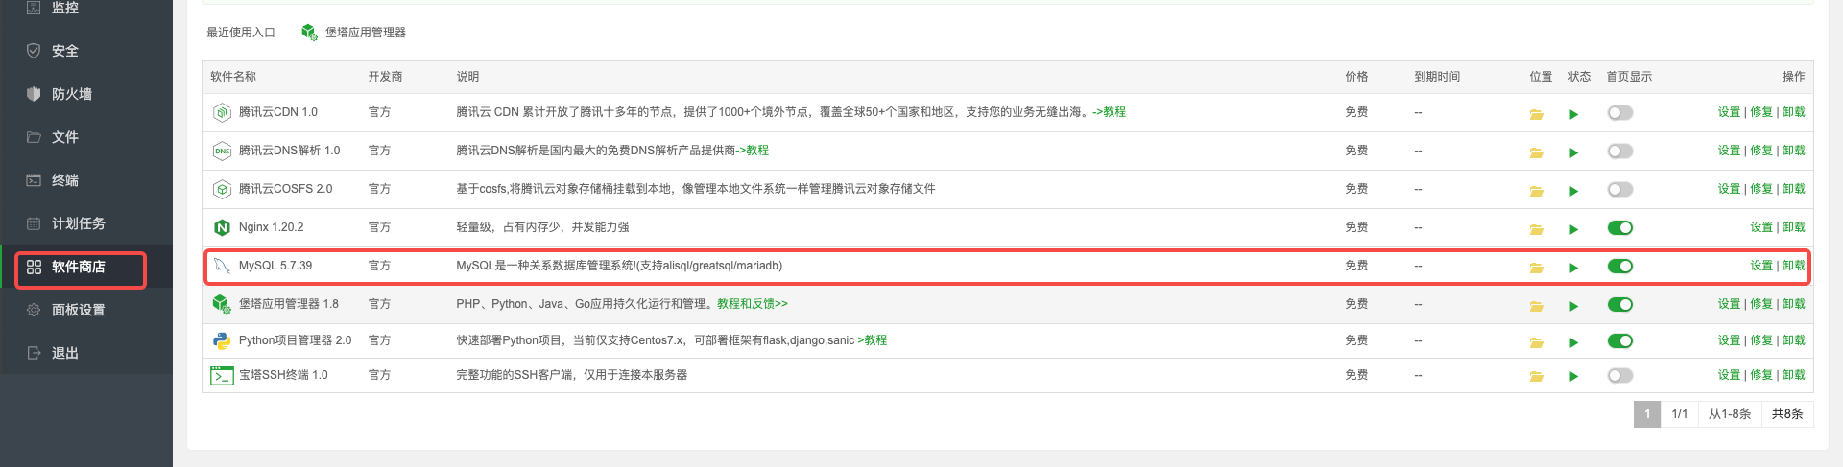This screenshot has height=467, width=1843.
Task: Enable homepage display for 宝塔SSH终端
Action: [x=1620, y=376]
